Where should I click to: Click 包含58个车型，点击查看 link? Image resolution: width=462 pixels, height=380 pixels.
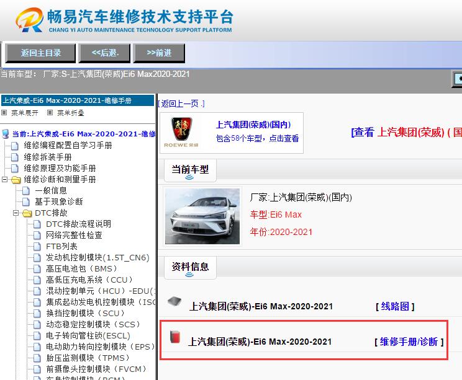(257, 138)
